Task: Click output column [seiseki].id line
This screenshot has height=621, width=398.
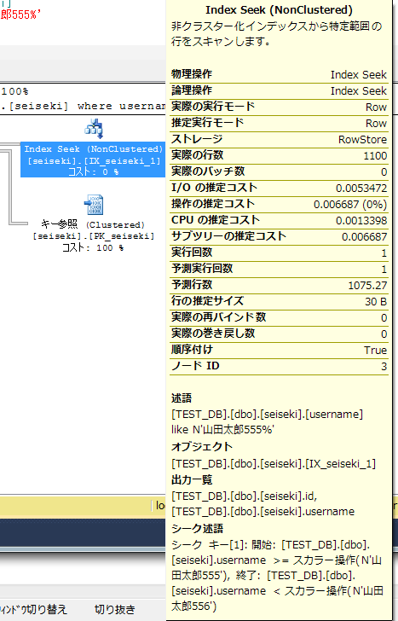Action: tap(244, 496)
